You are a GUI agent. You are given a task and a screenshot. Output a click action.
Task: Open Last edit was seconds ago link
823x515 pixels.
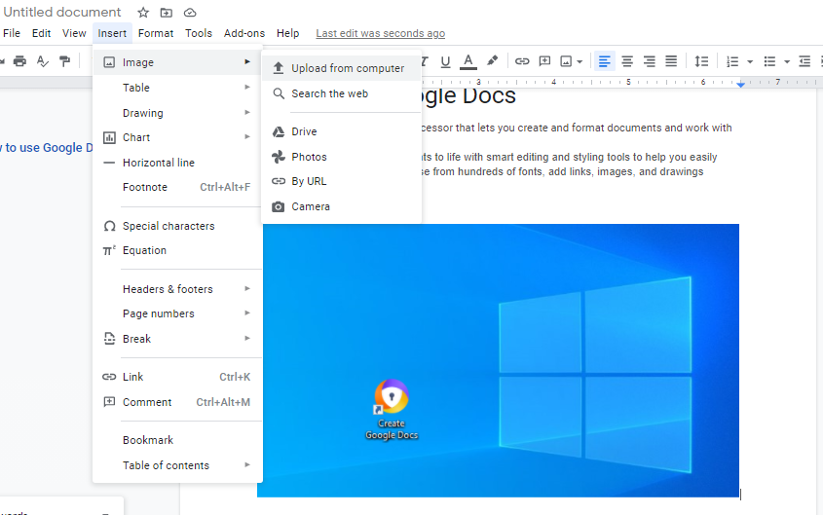point(381,33)
